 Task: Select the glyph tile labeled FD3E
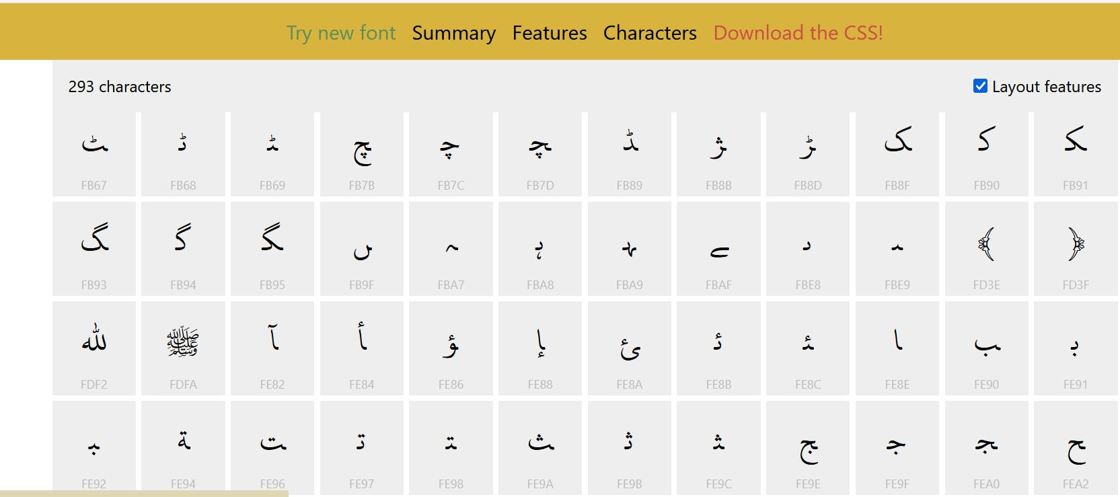[986, 250]
